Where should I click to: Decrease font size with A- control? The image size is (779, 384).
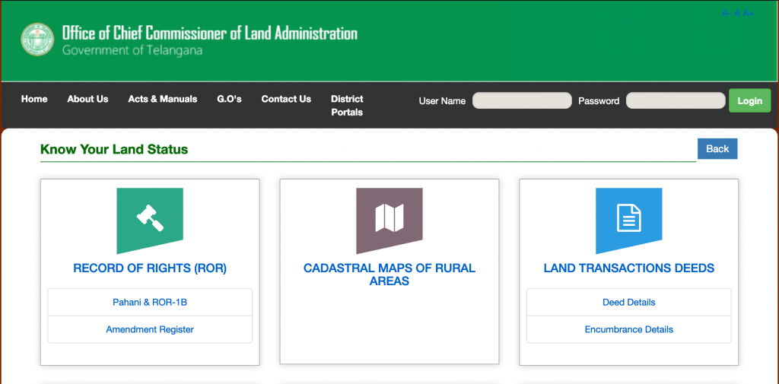point(727,14)
